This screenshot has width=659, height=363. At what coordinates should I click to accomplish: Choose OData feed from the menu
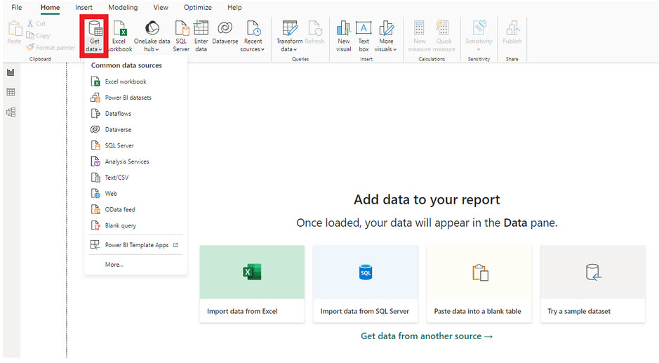tap(135, 209)
